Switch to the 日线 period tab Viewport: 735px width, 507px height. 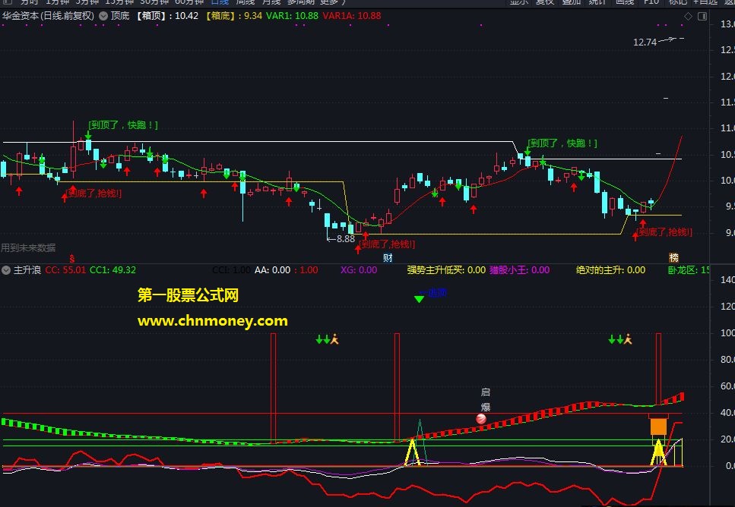pyautogui.click(x=220, y=2)
